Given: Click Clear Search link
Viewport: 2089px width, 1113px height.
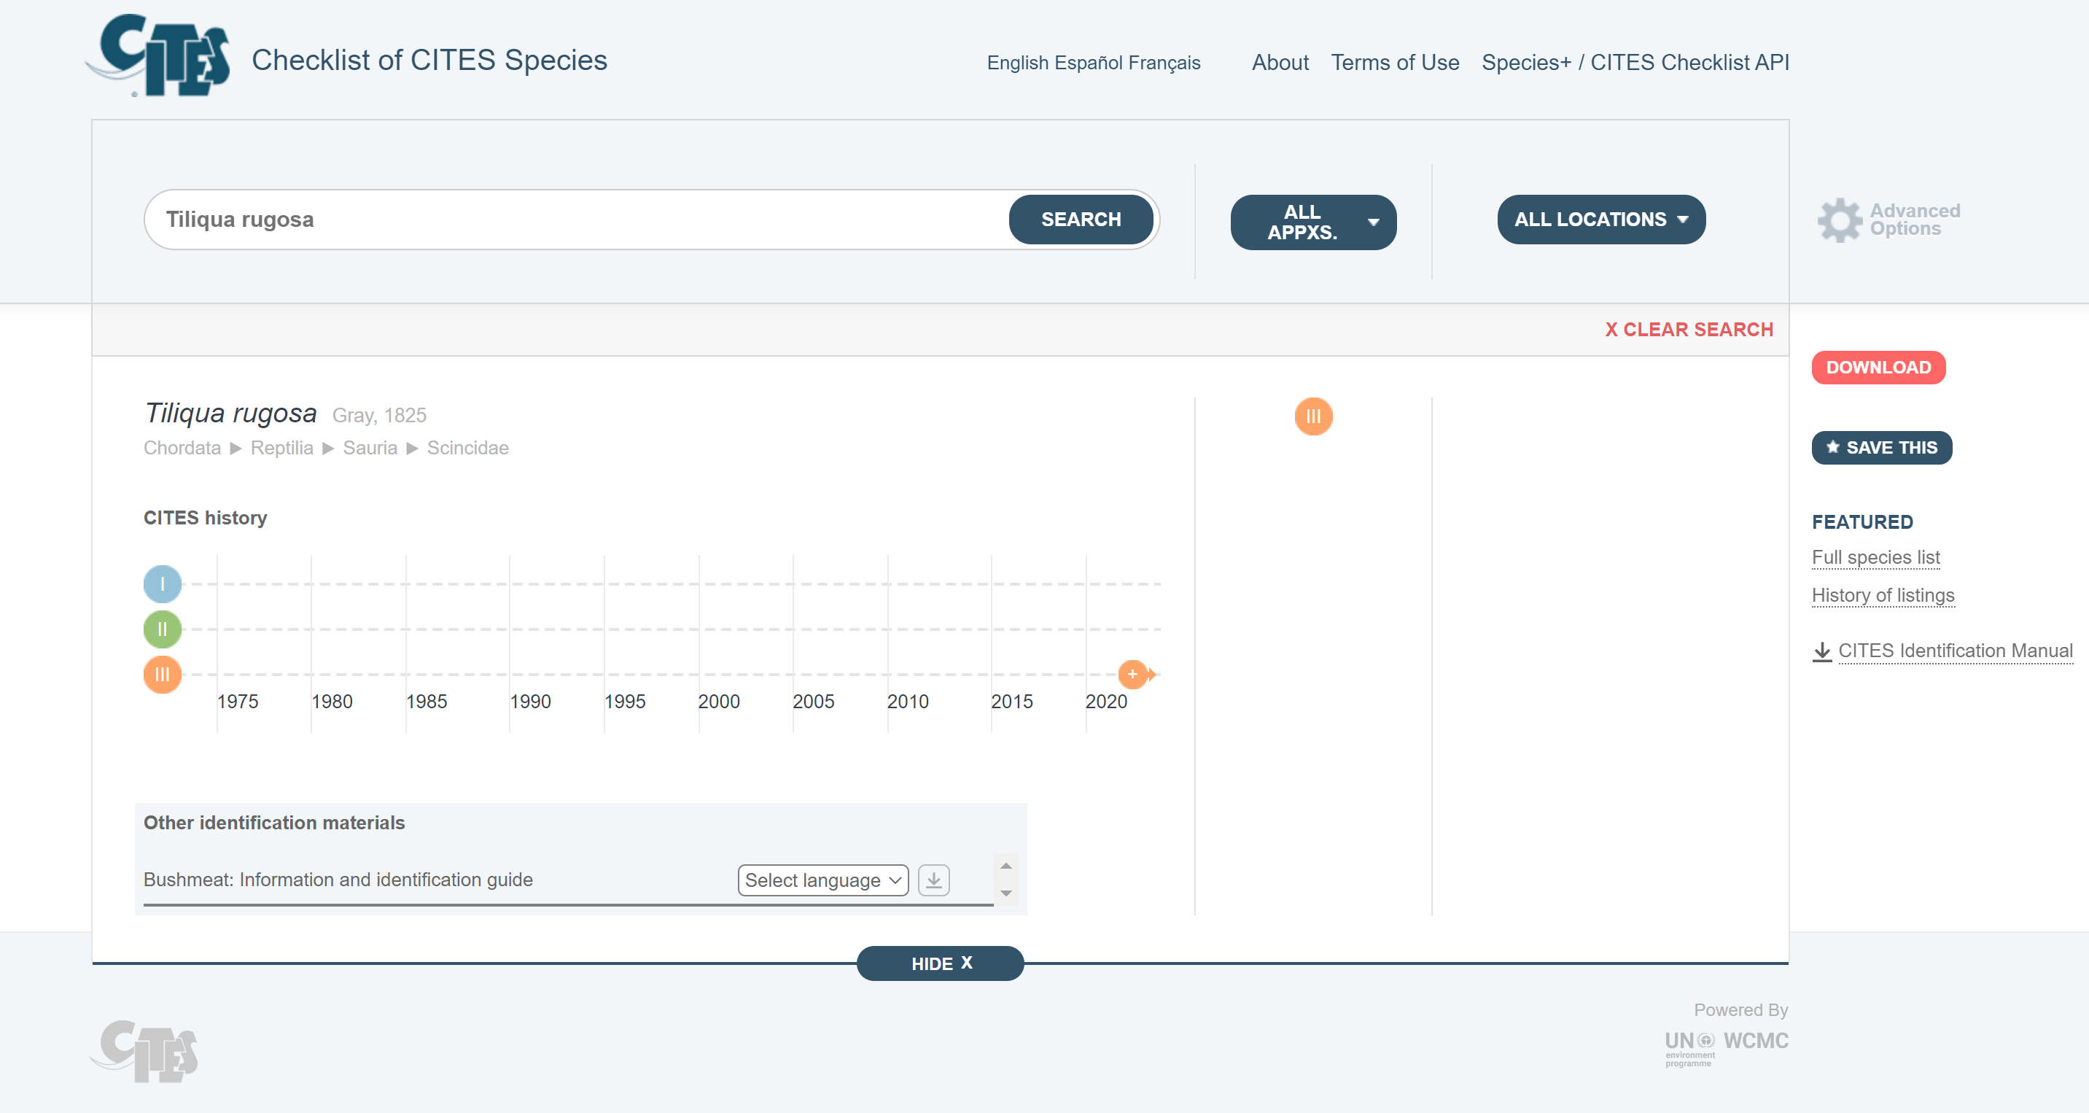Looking at the screenshot, I should tap(1689, 330).
